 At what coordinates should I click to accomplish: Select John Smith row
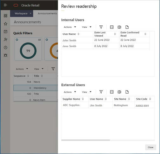click(105, 40)
